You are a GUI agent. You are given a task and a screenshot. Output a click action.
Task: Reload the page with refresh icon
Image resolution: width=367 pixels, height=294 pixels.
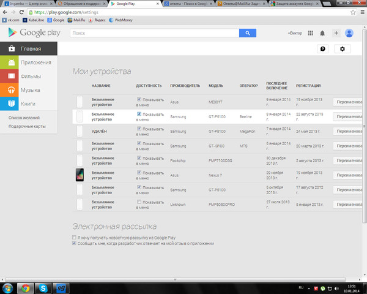coord(21,12)
